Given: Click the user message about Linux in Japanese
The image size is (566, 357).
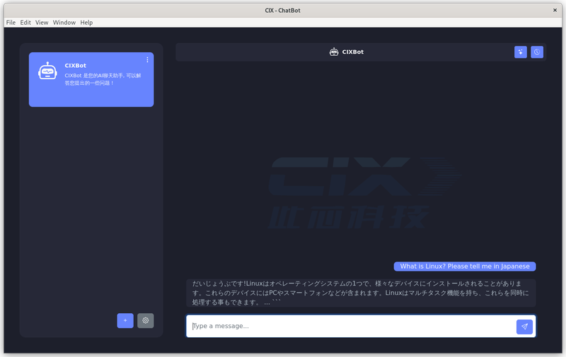Looking at the screenshot, I should point(465,267).
